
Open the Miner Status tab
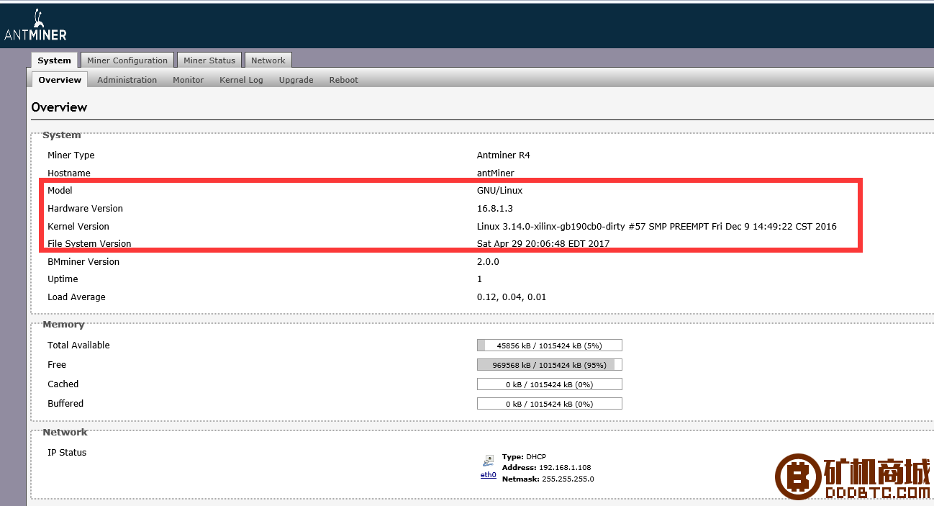[x=209, y=60]
